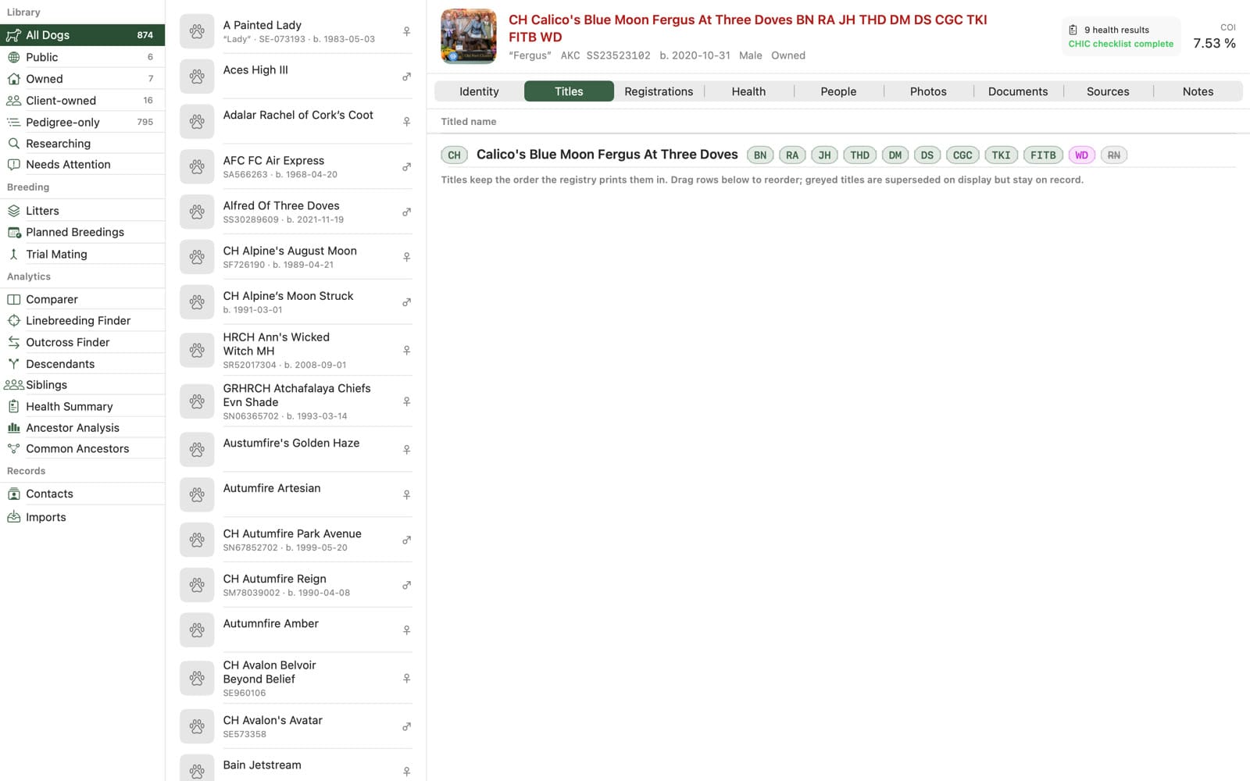Open Client-owned people icon
1250x781 pixels.
click(13, 101)
